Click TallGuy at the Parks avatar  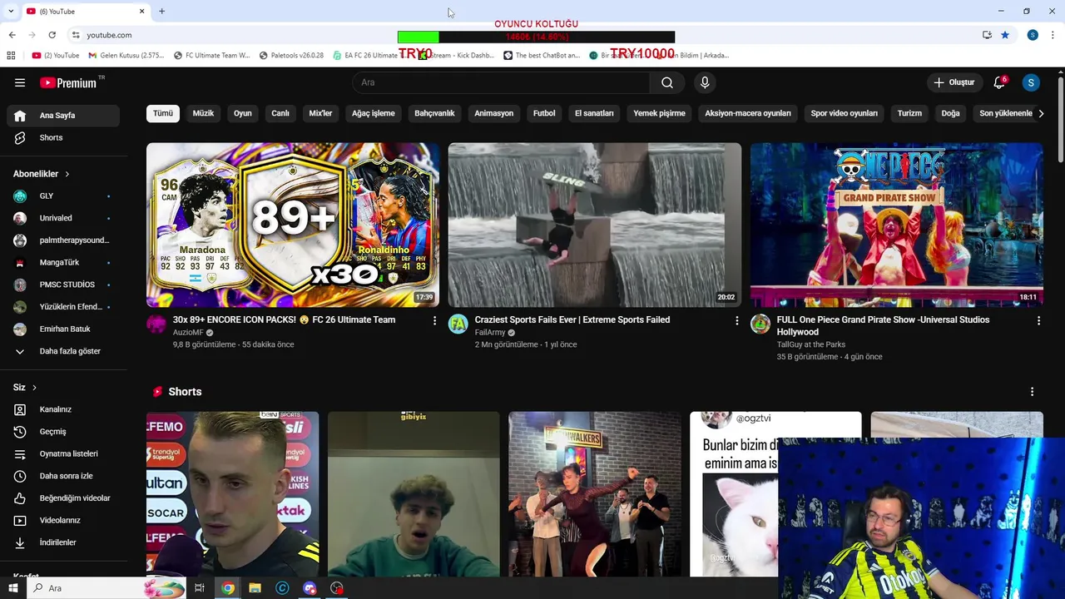(760, 324)
